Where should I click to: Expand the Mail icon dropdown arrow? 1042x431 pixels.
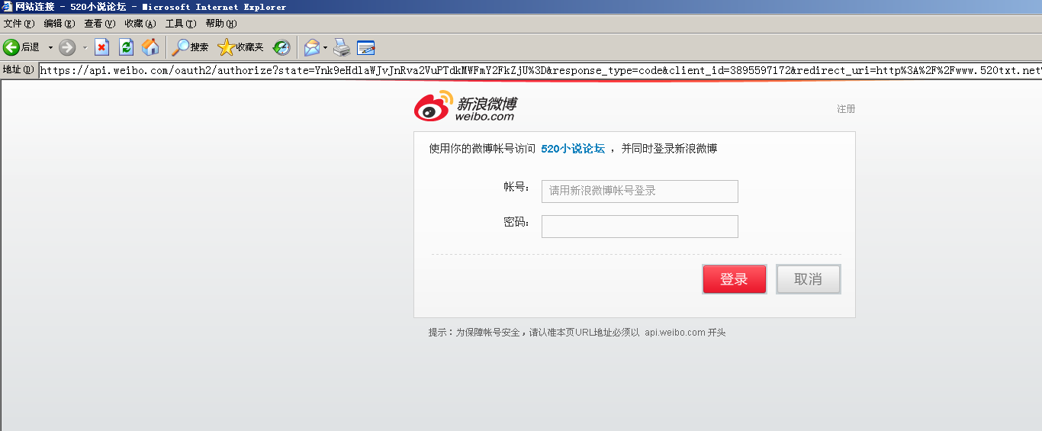tap(326, 47)
